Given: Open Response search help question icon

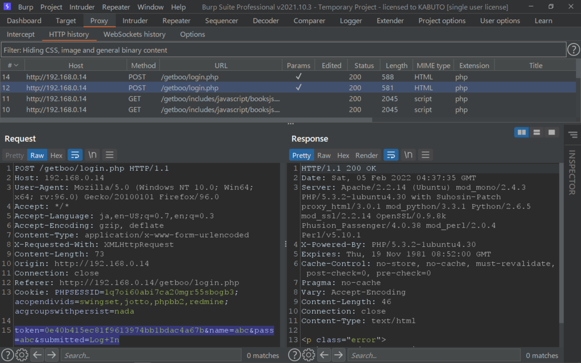Looking at the screenshot, I should 294,355.
